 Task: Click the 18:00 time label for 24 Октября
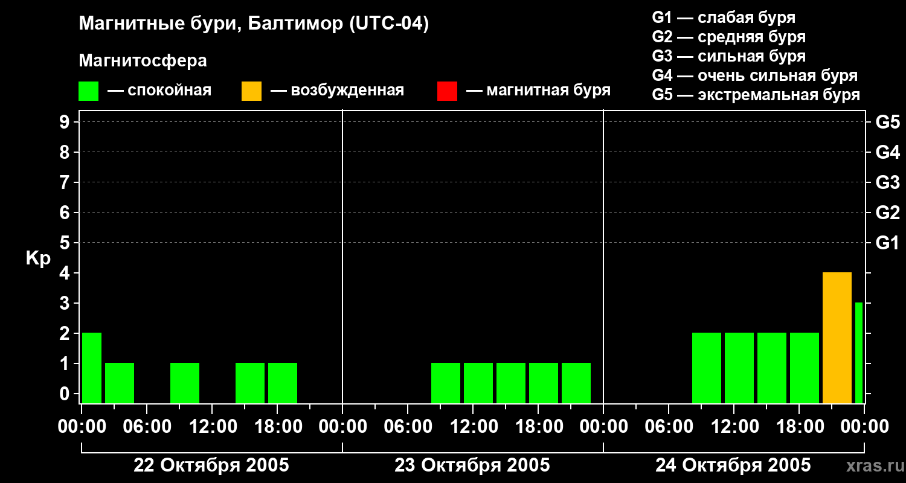click(x=799, y=427)
